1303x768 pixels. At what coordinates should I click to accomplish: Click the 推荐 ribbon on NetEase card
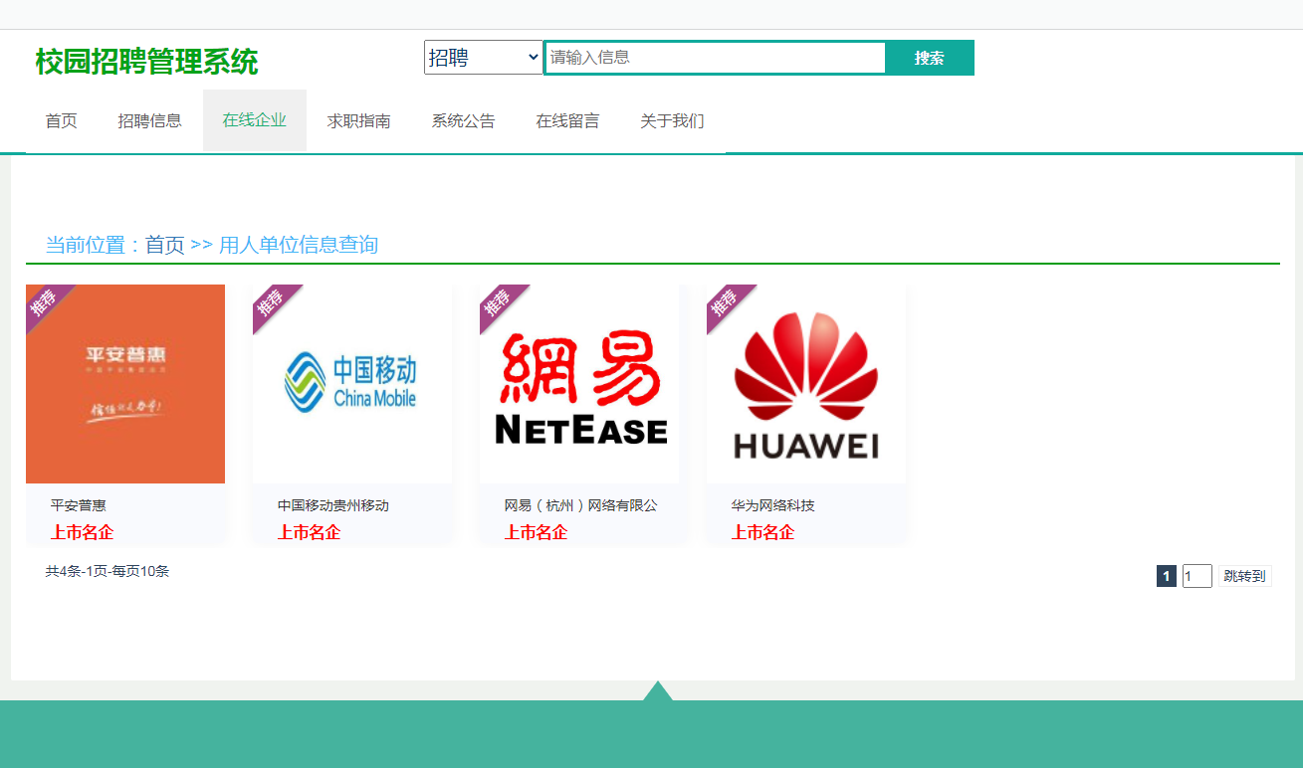498,302
